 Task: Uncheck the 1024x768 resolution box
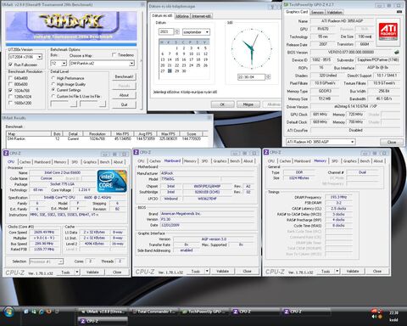pos(11,90)
